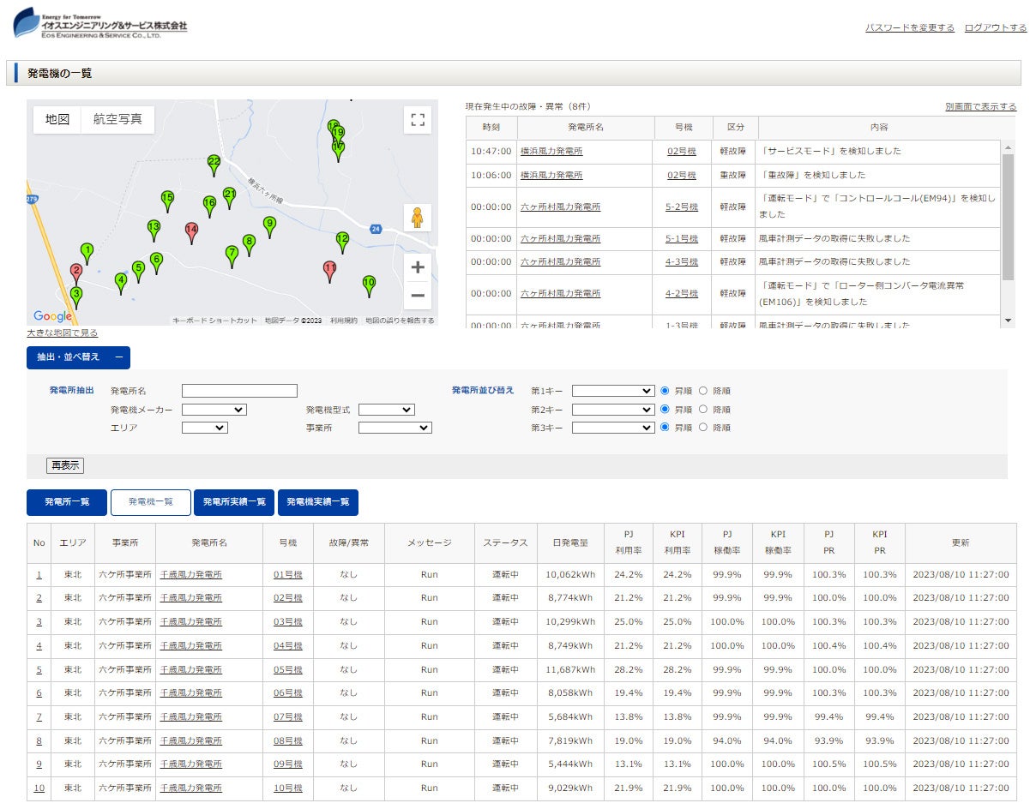The width and height of the screenshot is (1030, 803).
Task: Select red turbine marker 11 on map
Action: (x=329, y=269)
